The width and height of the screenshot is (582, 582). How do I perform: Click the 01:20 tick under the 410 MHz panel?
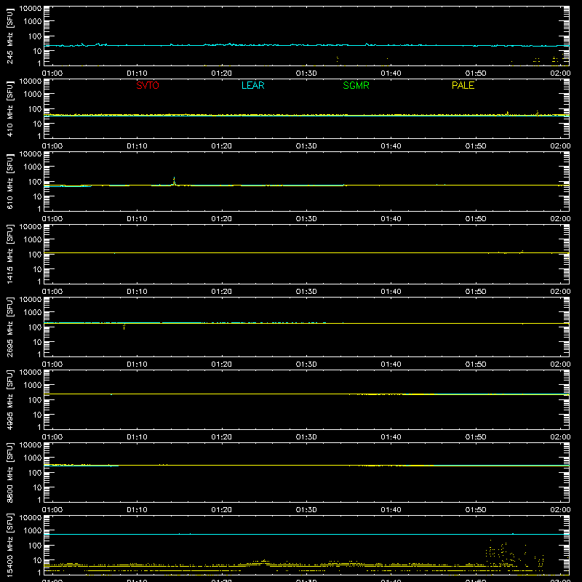point(222,146)
